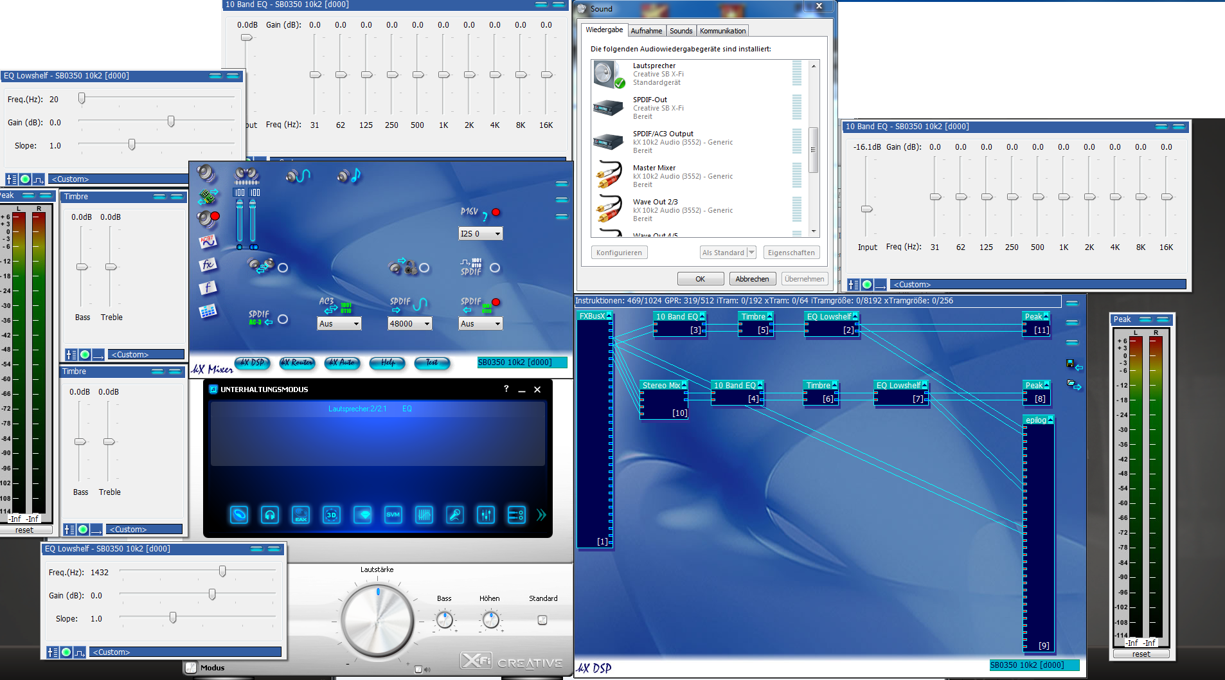Open the AC3 Aus dropdown in kX Mixer
The width and height of the screenshot is (1225, 680).
coord(339,324)
